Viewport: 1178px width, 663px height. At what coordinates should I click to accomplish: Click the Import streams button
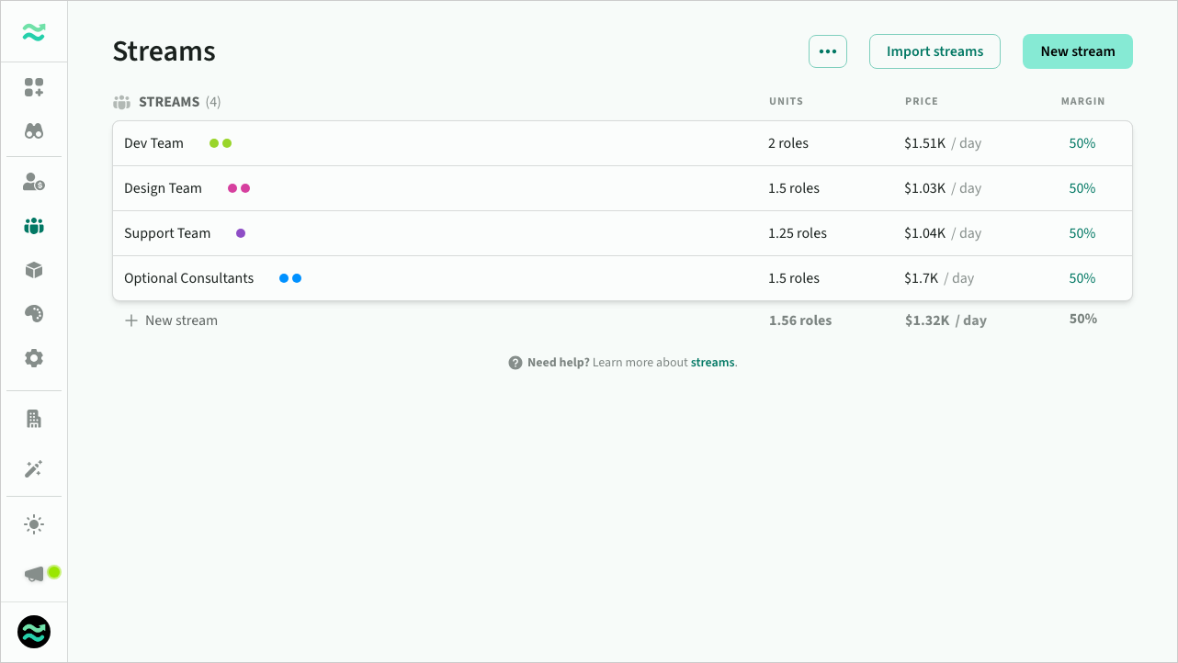[934, 51]
